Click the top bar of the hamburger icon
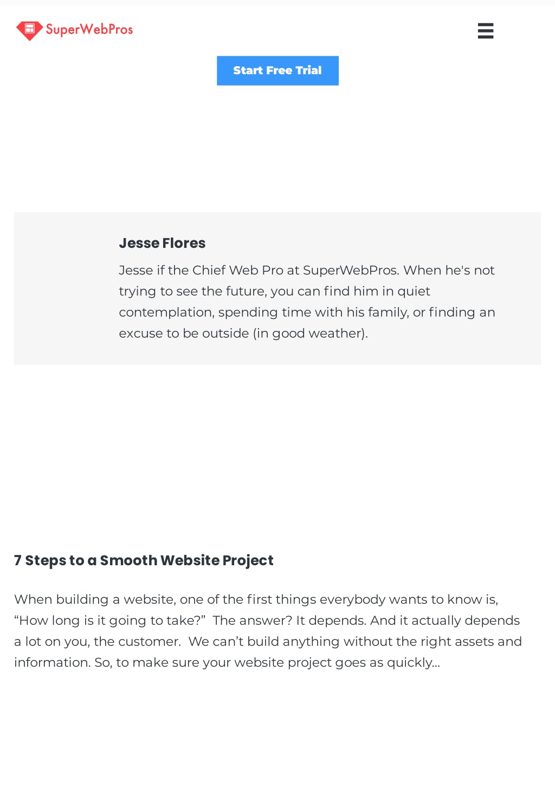Image resolution: width=555 pixels, height=786 pixels. [x=486, y=24]
